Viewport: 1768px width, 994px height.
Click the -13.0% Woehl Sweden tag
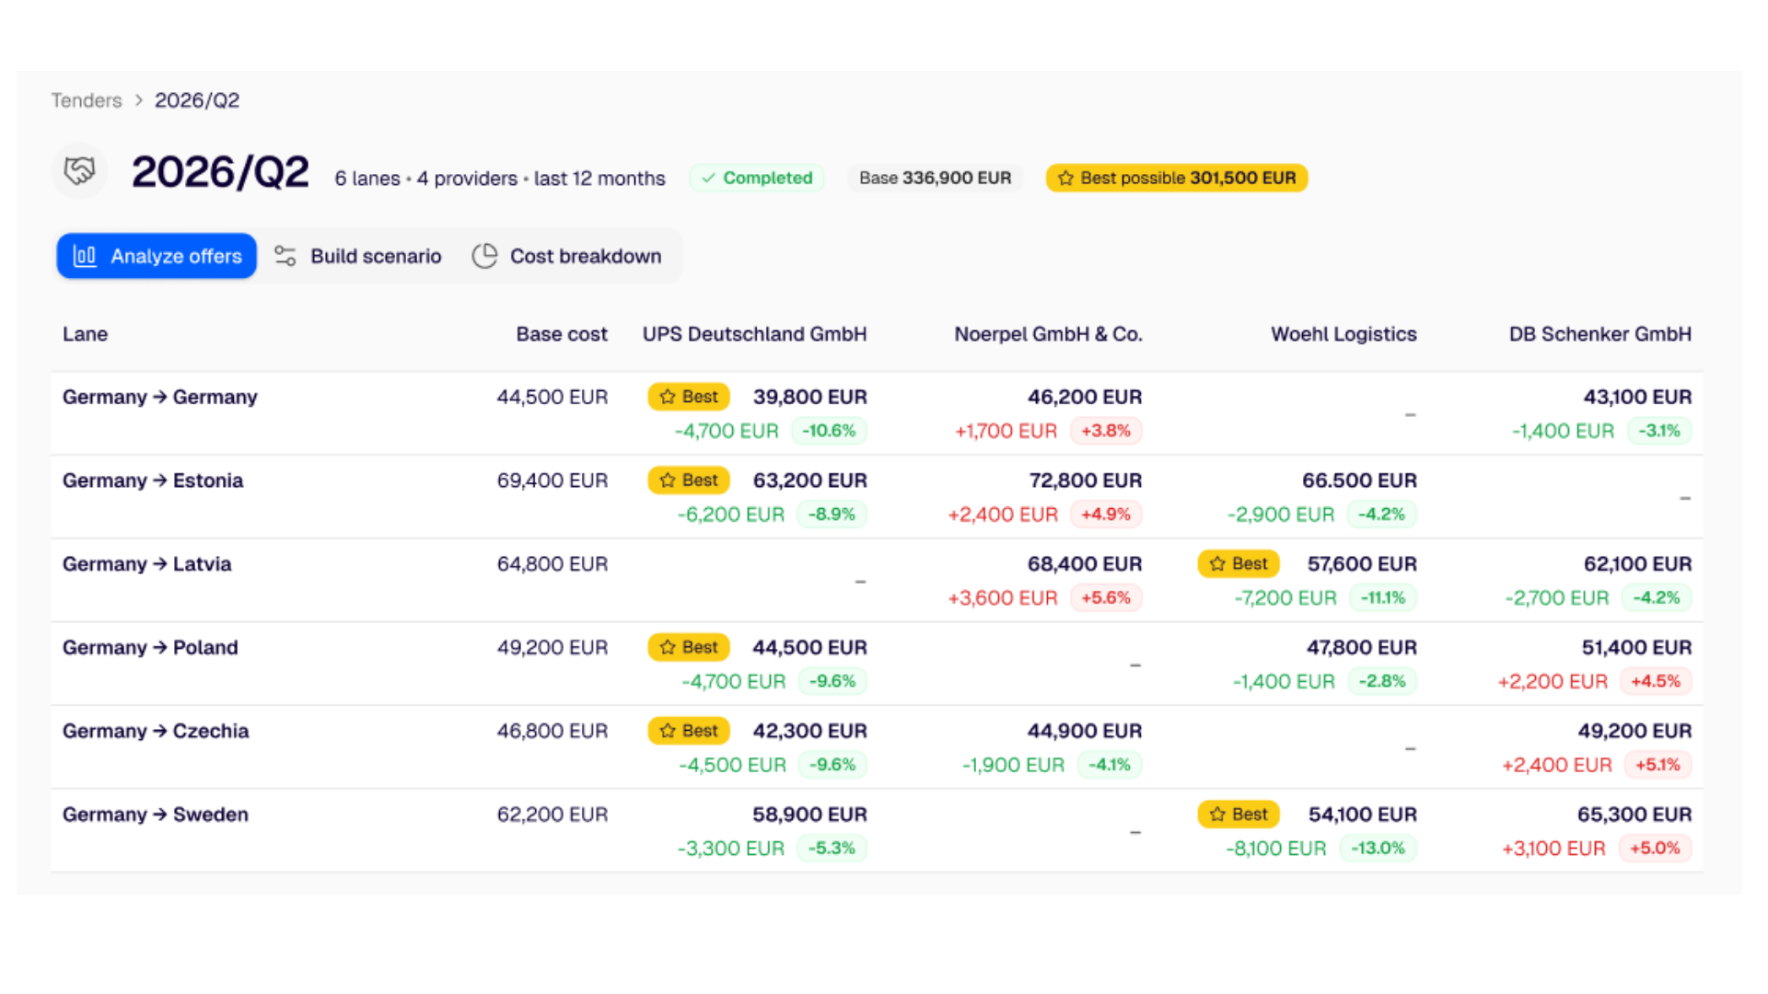1378,848
